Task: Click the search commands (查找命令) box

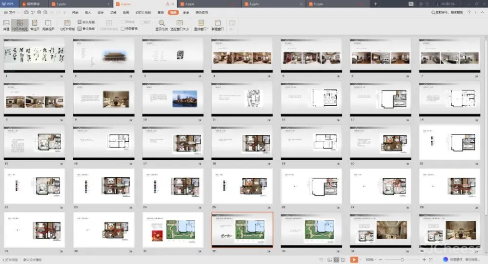Action: pyautogui.click(x=449, y=12)
